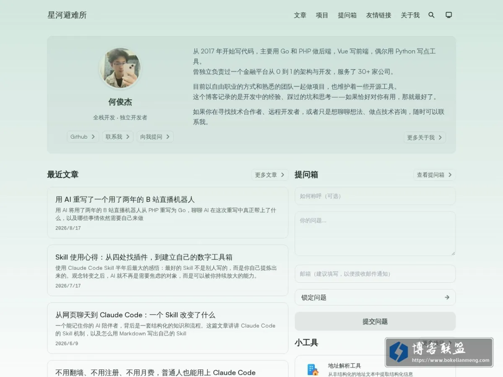
Task: Open the 星河避难所 site title
Action: tap(67, 15)
